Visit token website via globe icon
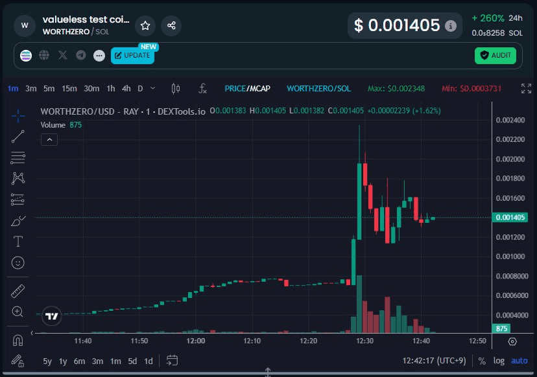The image size is (537, 377). click(x=44, y=55)
